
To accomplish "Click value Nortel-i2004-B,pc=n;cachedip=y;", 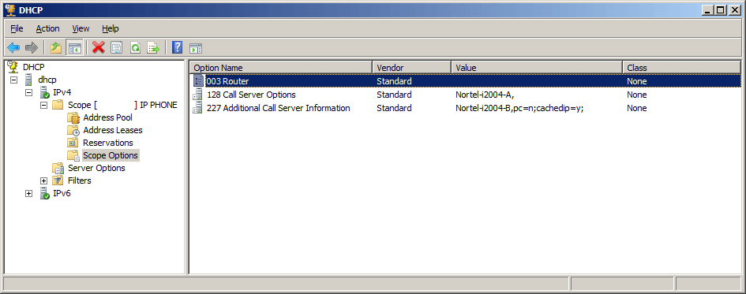I will (519, 108).
